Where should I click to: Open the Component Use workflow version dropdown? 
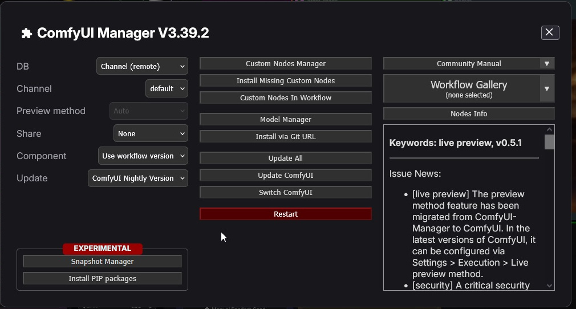[x=143, y=156]
